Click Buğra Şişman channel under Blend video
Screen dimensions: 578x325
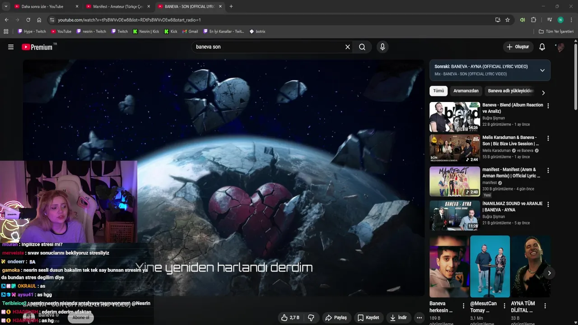pyautogui.click(x=494, y=118)
